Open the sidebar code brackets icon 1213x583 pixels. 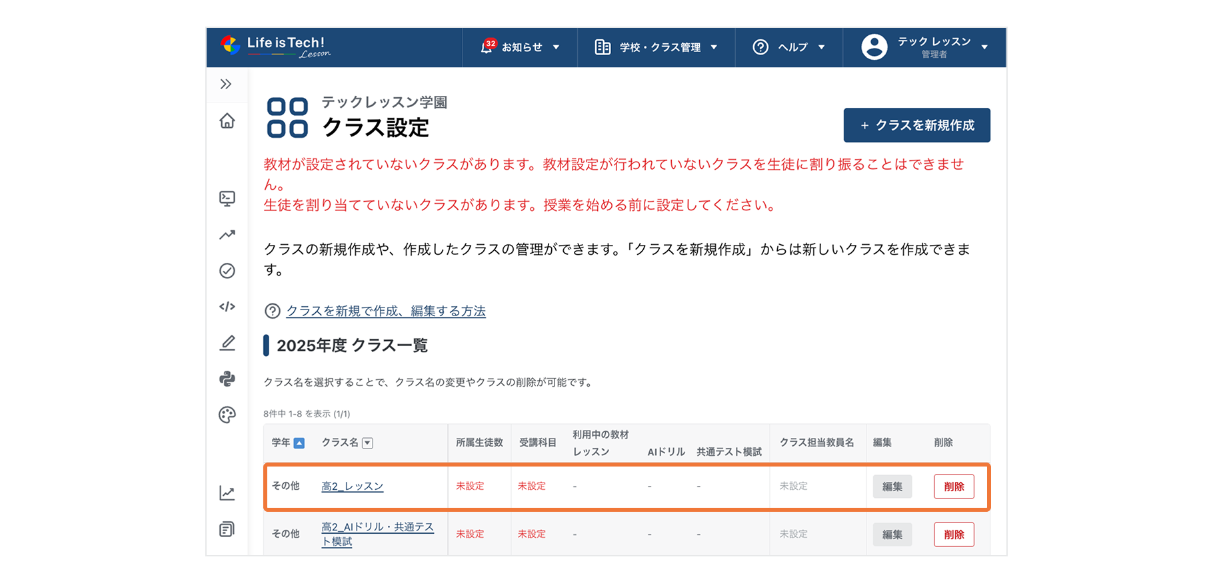click(227, 306)
